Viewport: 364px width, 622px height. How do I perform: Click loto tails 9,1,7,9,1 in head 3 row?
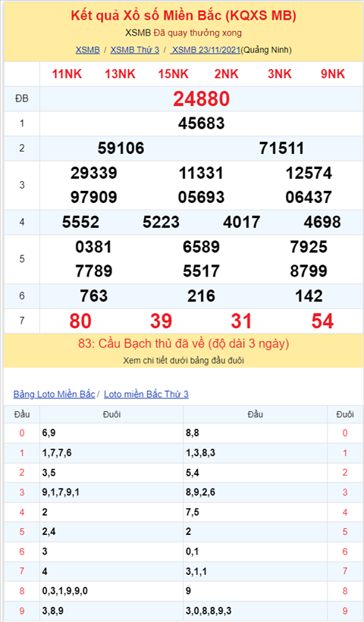click(61, 492)
